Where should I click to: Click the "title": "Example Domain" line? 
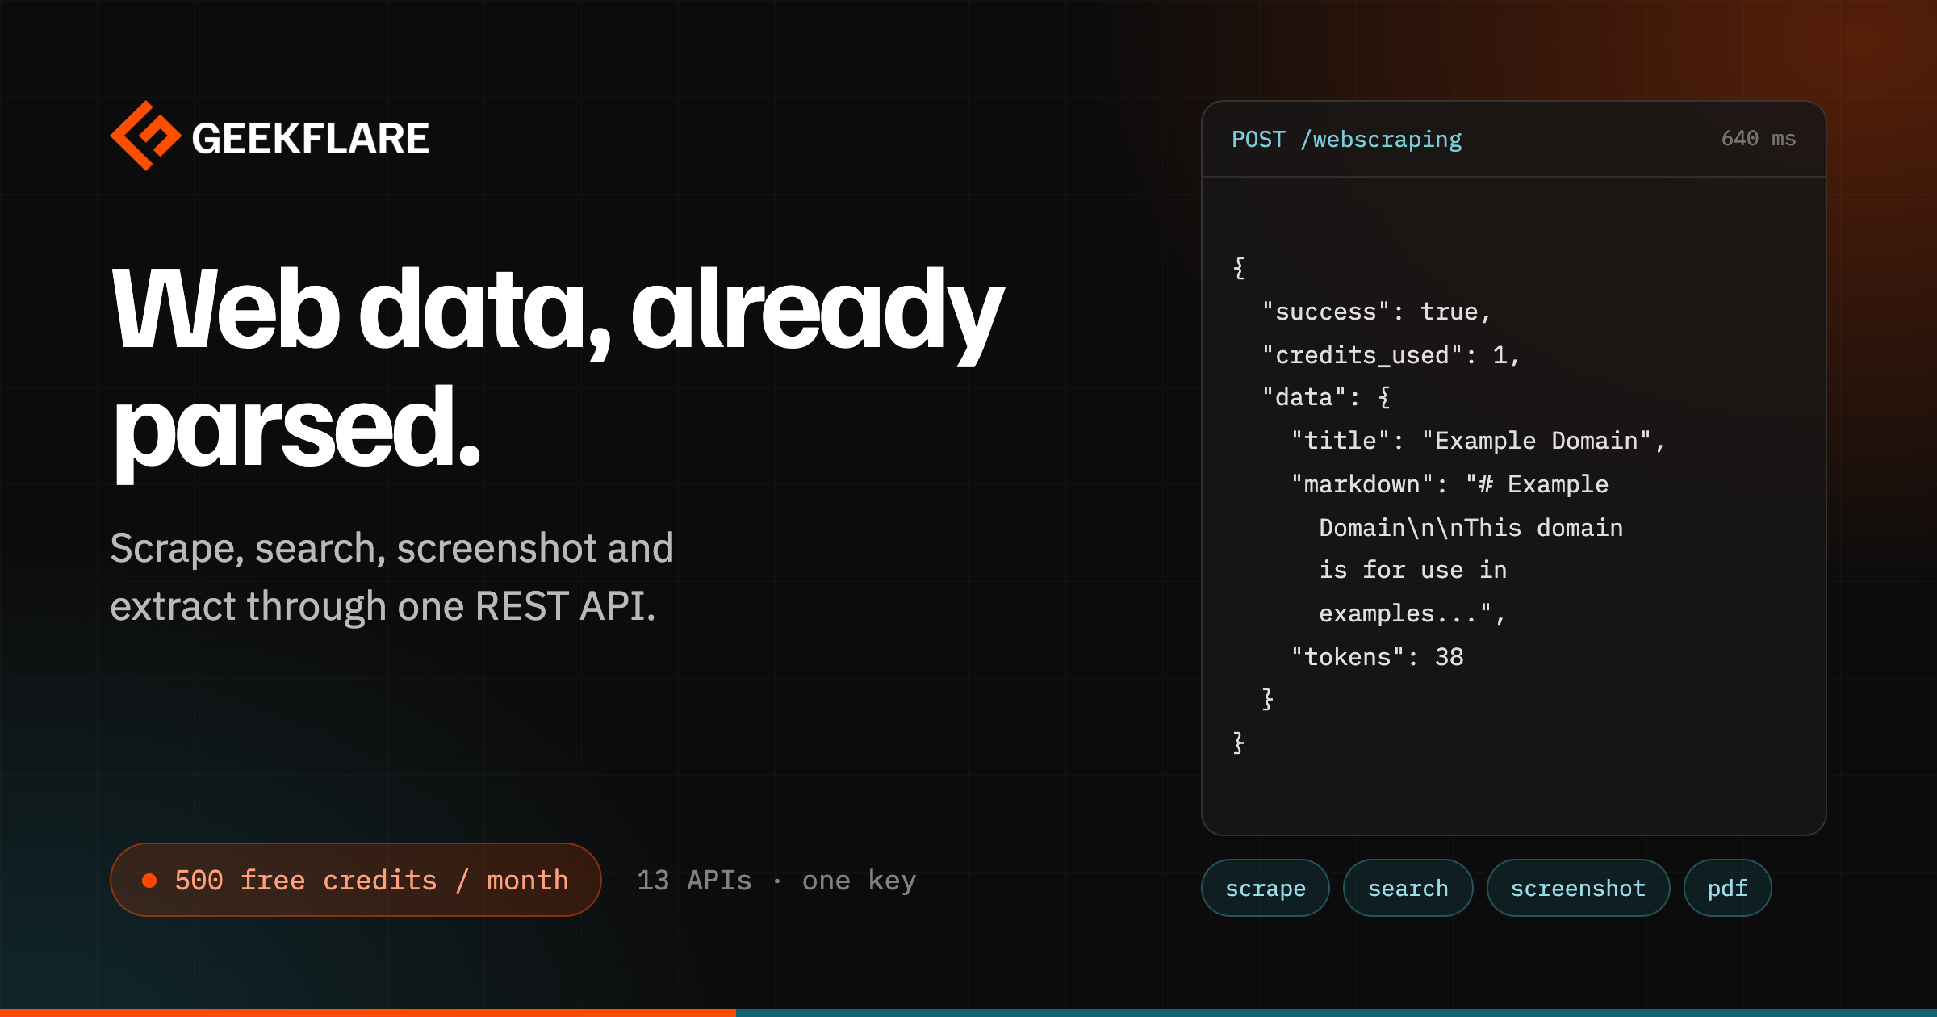tap(1479, 441)
